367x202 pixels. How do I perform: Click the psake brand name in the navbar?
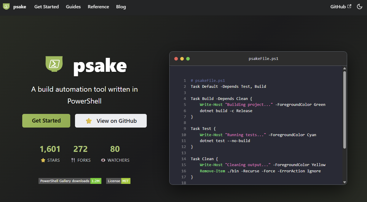(x=20, y=7)
